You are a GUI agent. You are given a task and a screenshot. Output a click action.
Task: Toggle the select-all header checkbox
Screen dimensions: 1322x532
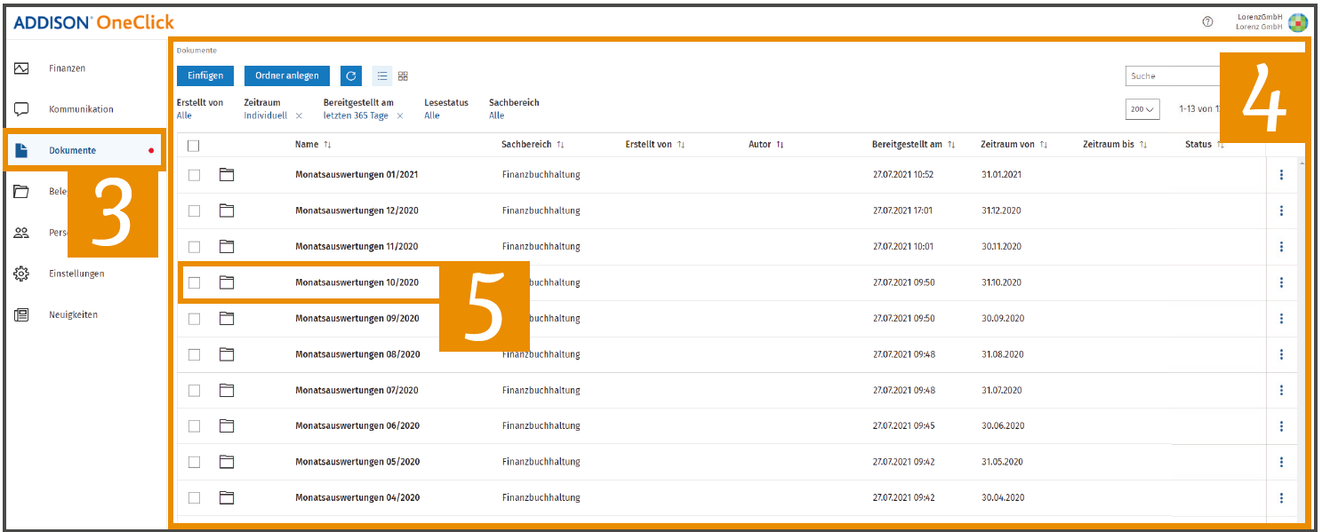tap(194, 146)
